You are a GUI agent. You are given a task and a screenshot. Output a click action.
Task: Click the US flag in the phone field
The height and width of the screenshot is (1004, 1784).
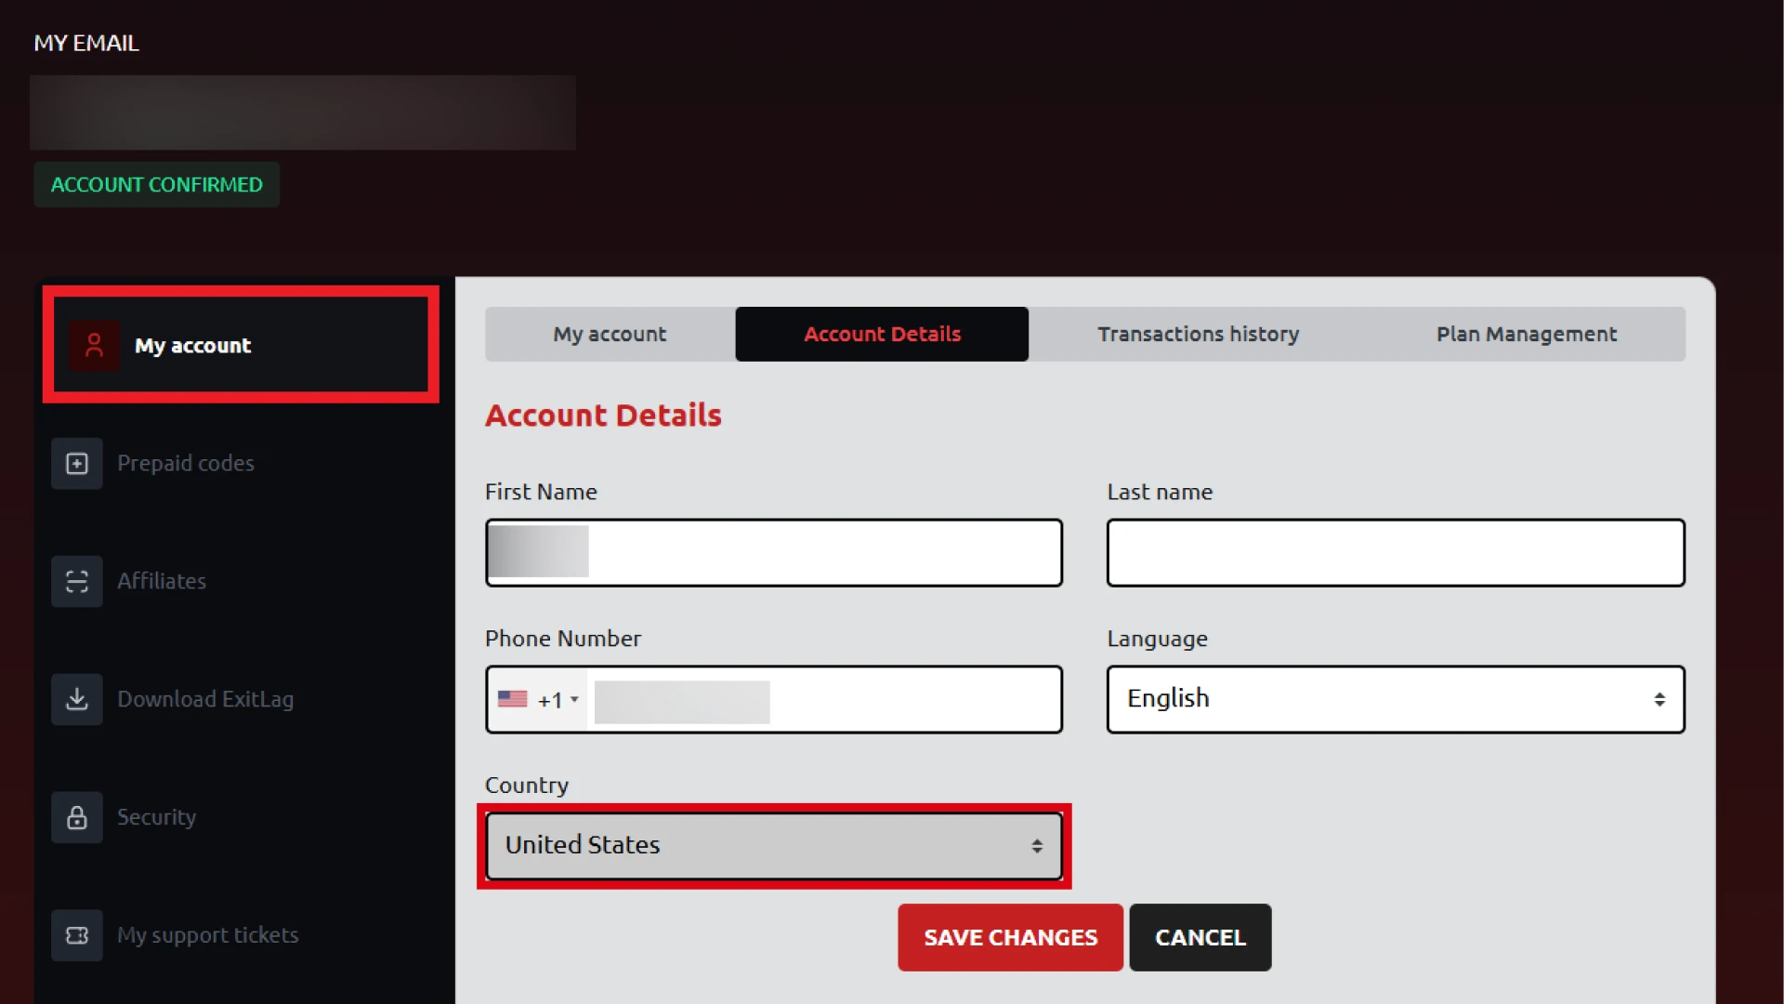(515, 699)
